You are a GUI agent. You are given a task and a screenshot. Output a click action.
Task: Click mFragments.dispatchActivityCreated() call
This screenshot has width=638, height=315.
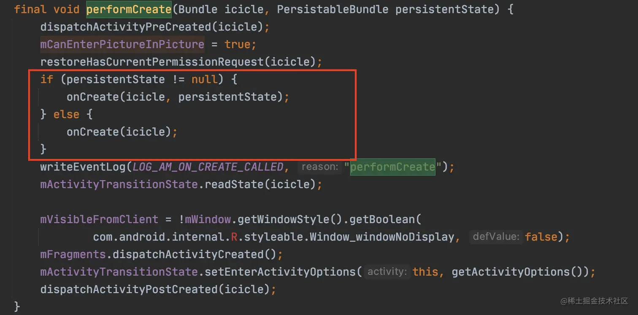(158, 254)
